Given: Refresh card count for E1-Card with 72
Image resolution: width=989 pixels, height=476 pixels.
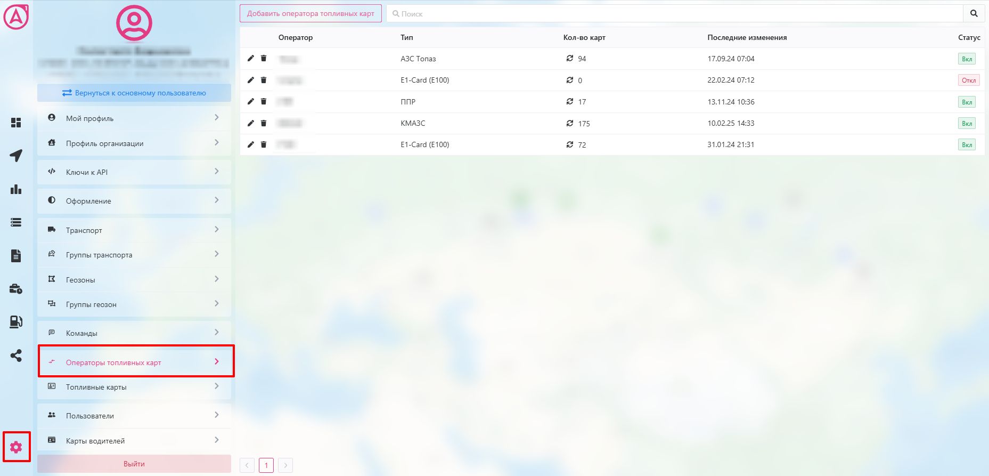Looking at the screenshot, I should click(x=569, y=144).
